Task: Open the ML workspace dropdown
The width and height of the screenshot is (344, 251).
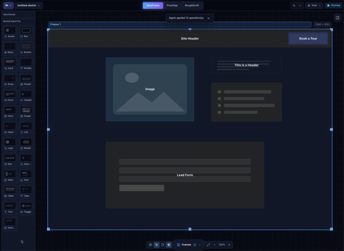Action: [x=8, y=6]
